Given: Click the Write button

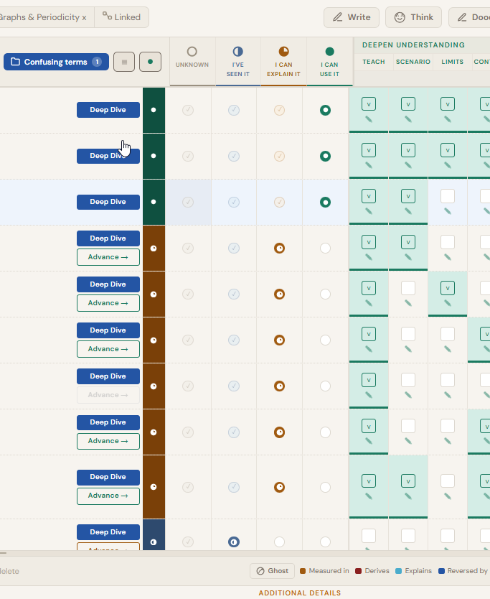Looking at the screenshot, I should coord(352,17).
